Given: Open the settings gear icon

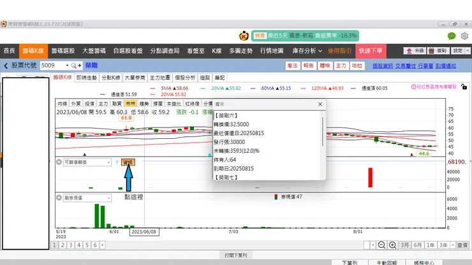Looking at the screenshot, I should [x=464, y=36].
